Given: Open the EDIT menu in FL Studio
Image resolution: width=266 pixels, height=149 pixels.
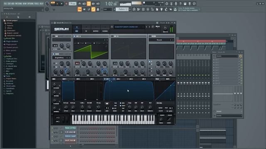Looking at the screenshot, I should [x=9, y=4].
